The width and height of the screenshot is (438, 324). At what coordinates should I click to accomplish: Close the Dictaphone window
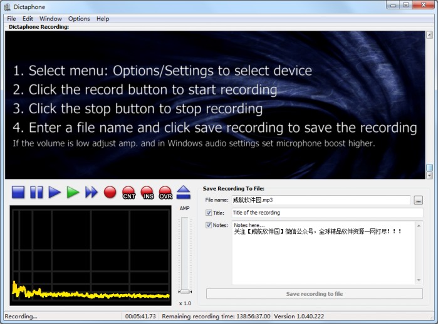tap(423, 5)
